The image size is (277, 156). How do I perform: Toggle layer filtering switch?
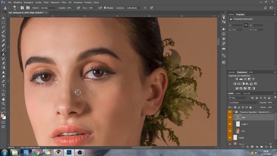pyautogui.click(x=275, y=97)
